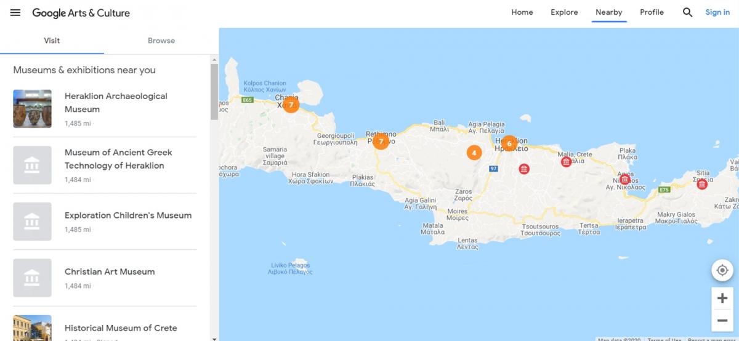The width and height of the screenshot is (739, 341).
Task: Open the hamburger main menu
Action: 15,12
